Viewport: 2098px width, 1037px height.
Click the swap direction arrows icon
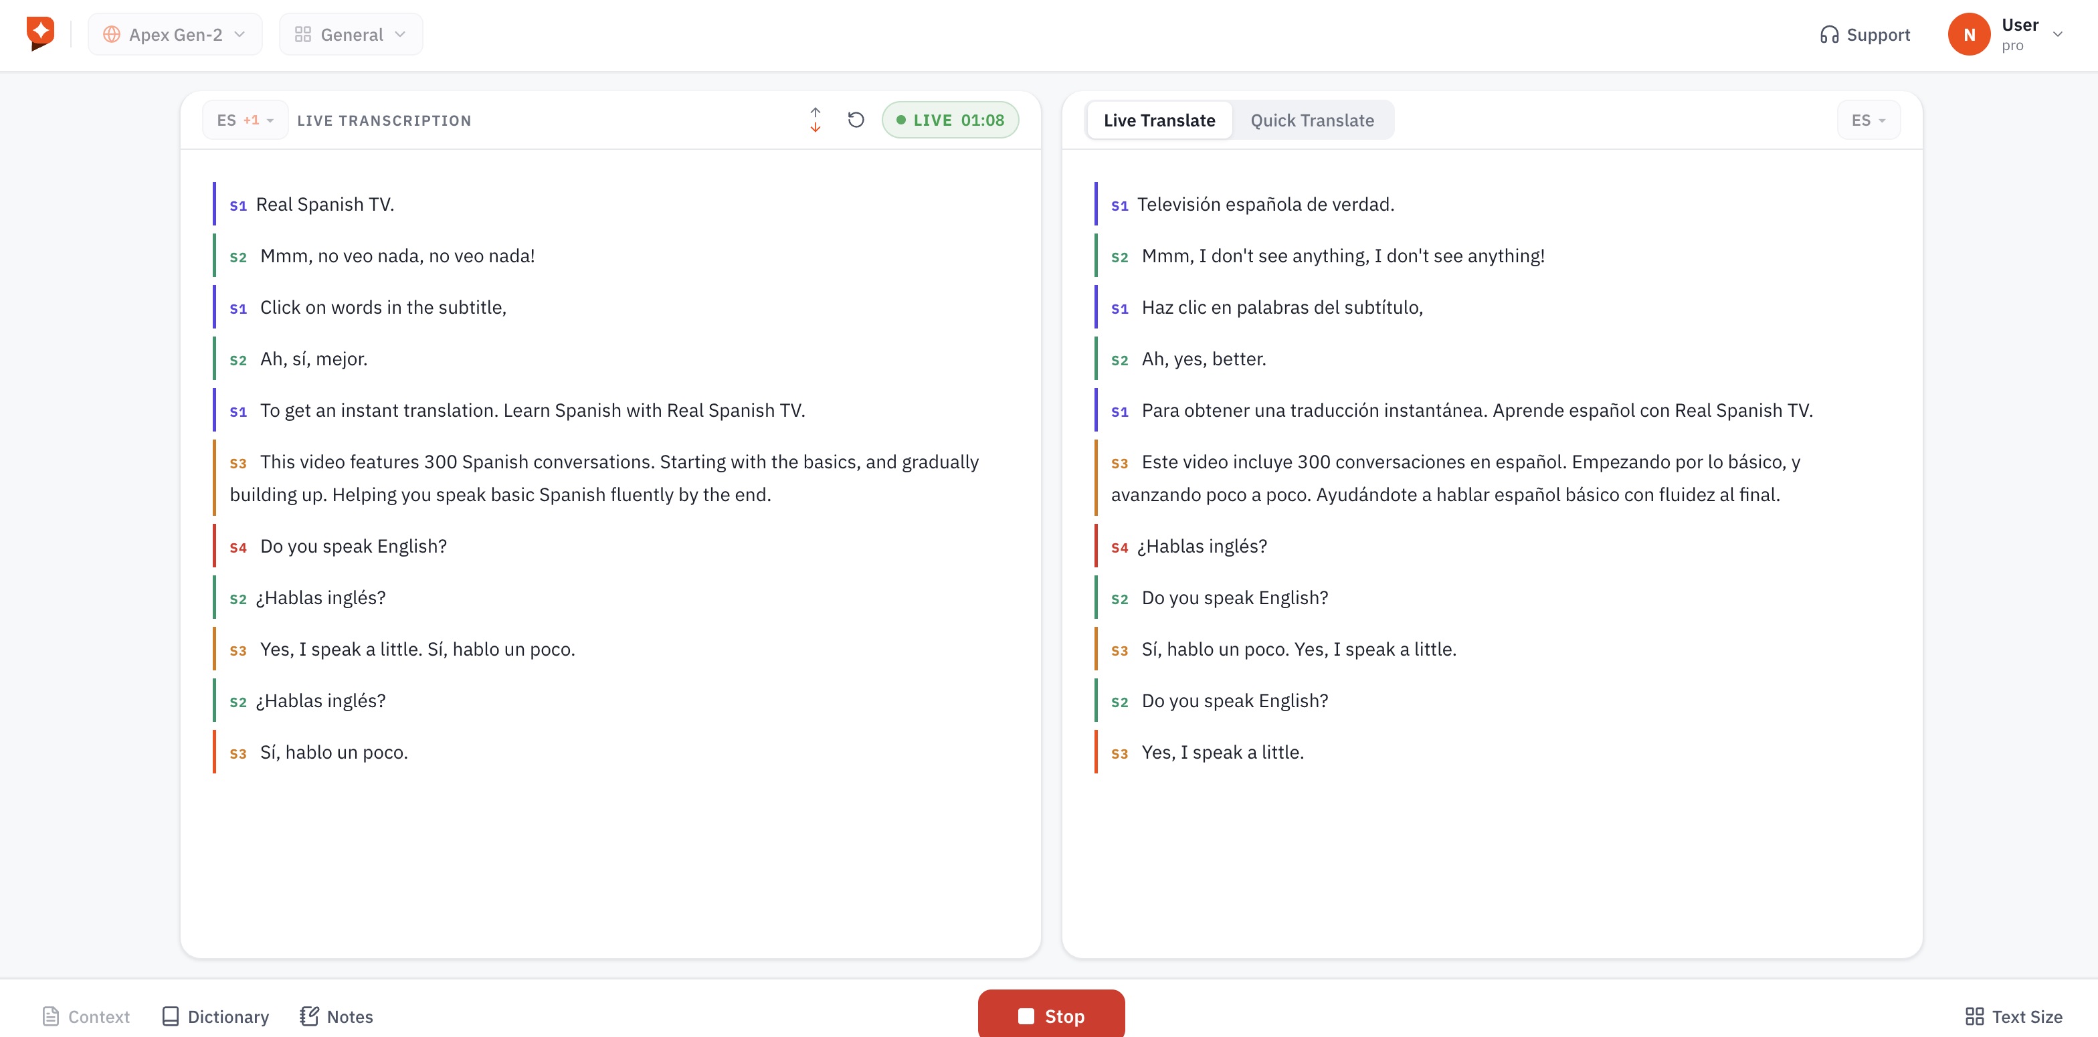(x=816, y=120)
